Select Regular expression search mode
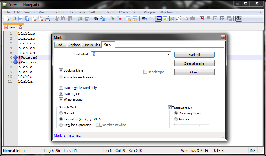The width and height of the screenshot is (266, 156). (x=61, y=125)
